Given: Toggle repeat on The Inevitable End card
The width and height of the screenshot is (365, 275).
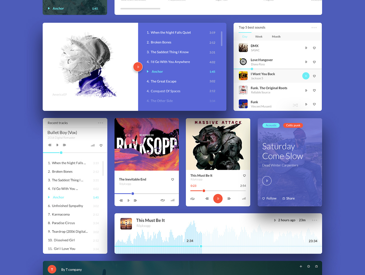Looking at the screenshot, I should pyautogui.click(x=162, y=200).
